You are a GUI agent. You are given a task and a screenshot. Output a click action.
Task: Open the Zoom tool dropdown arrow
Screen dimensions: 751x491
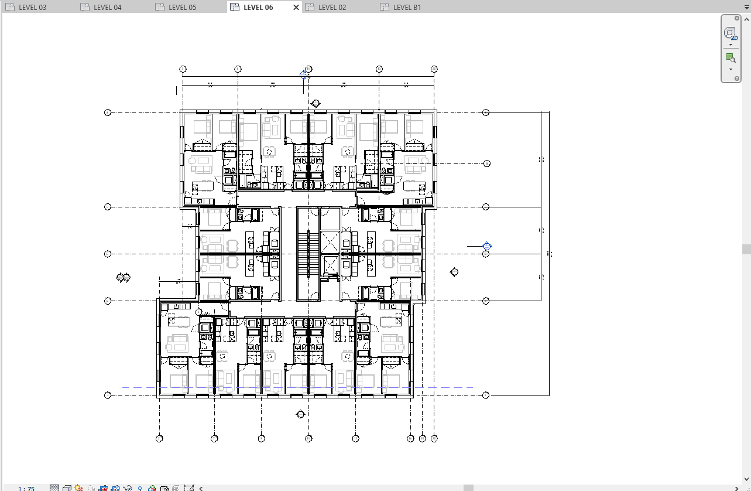pyautogui.click(x=731, y=69)
